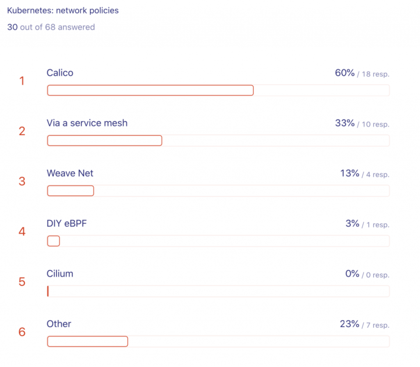Click the 0% / 0 resp. value
This screenshot has width=420, height=367.
point(367,274)
